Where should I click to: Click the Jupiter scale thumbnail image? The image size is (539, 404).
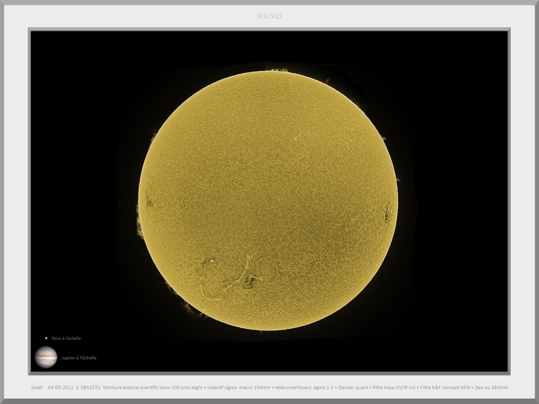click(x=46, y=358)
